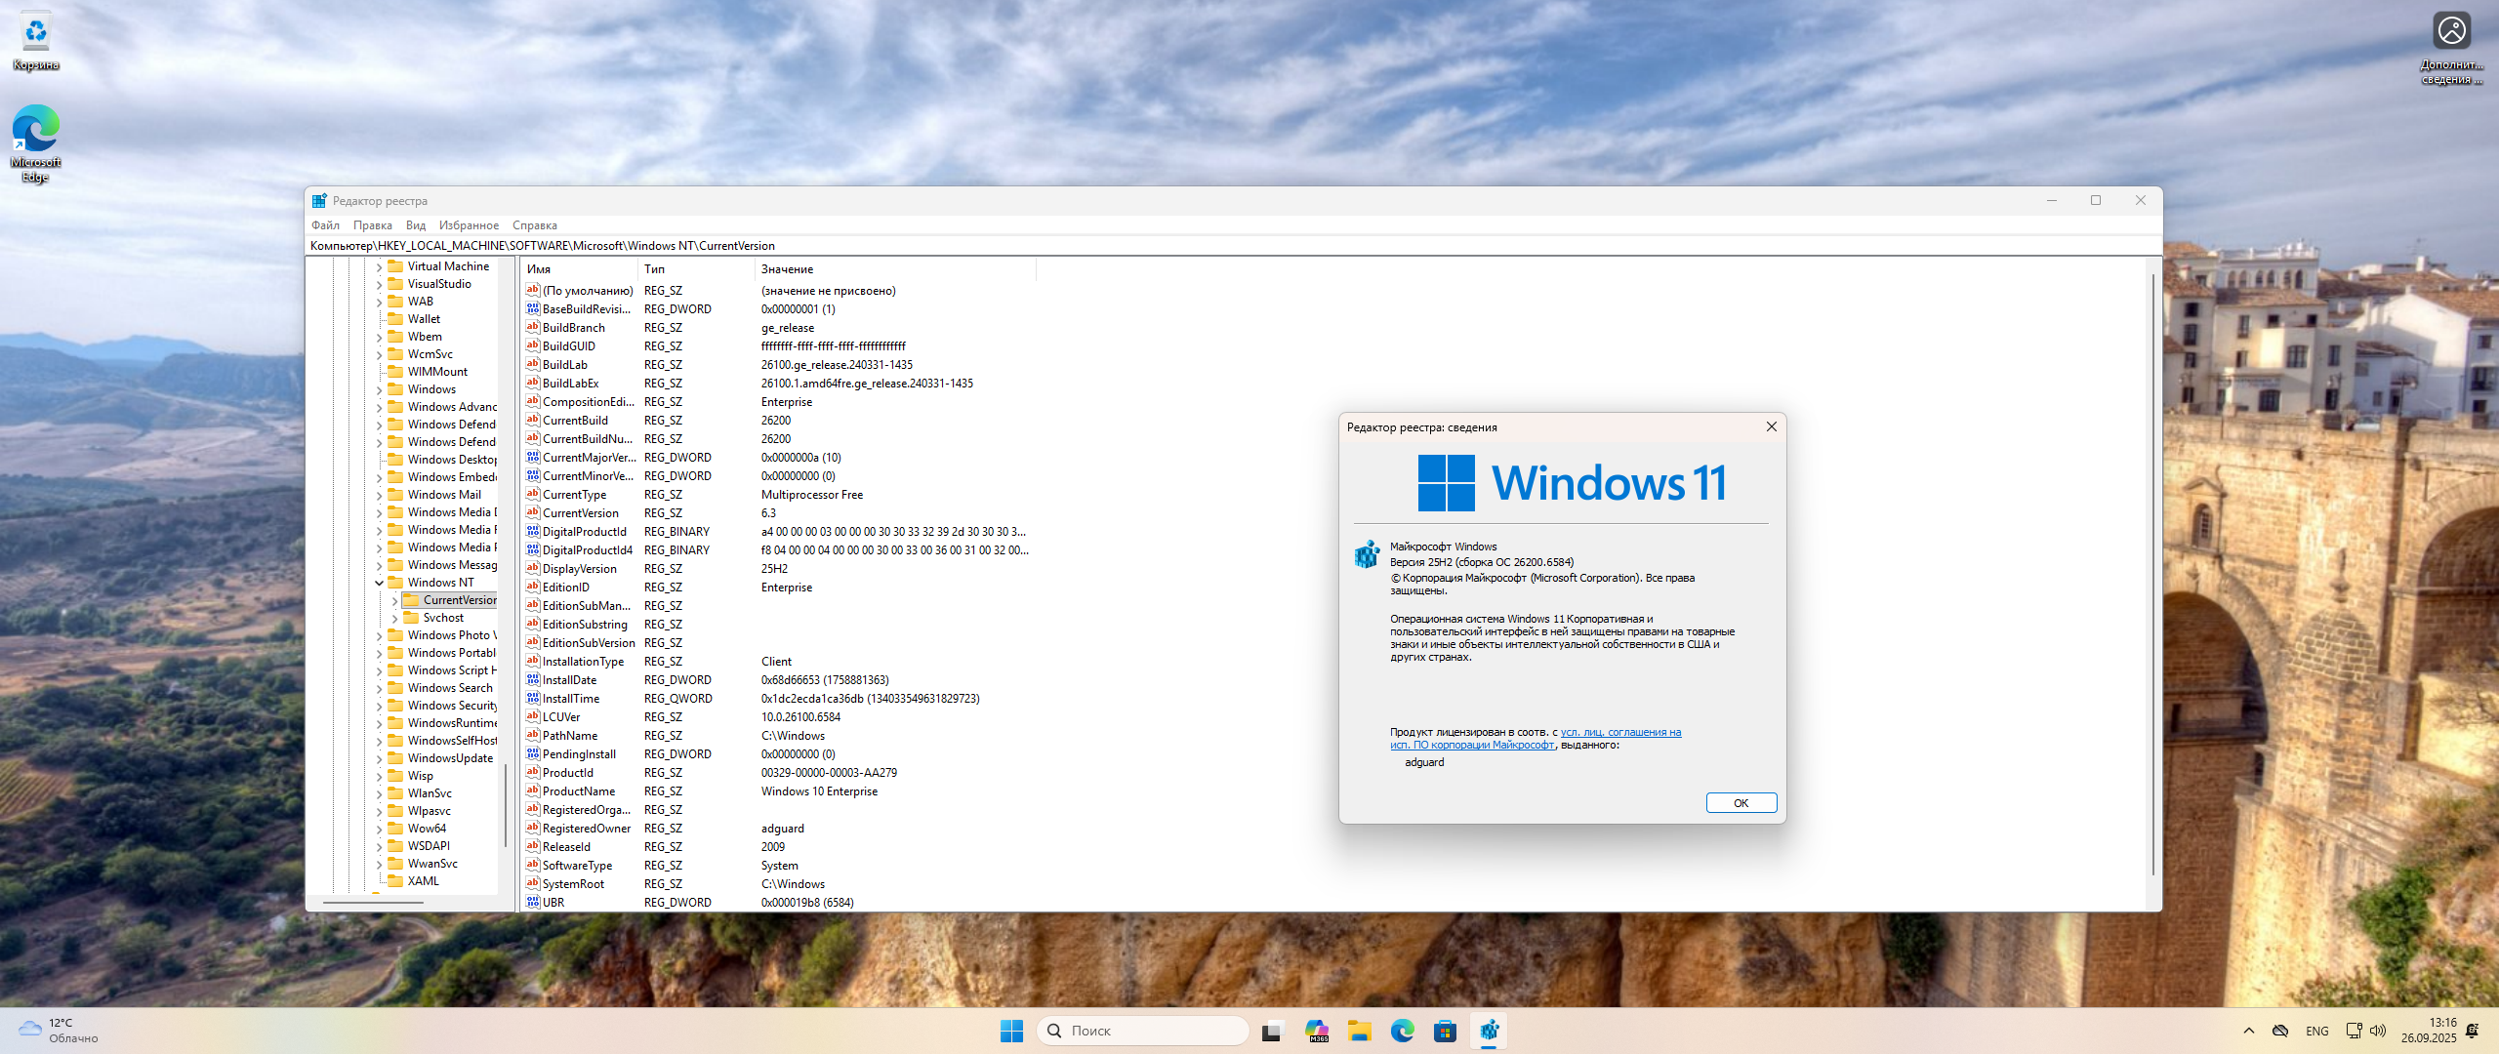Click OK in the about dialog
This screenshot has height=1054, width=2499.
pyautogui.click(x=1741, y=803)
